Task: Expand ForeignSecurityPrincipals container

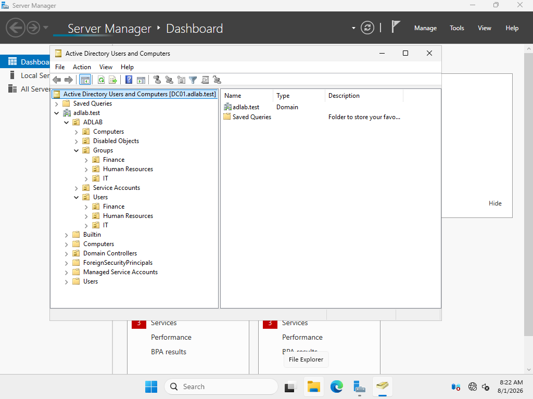Action: tap(67, 263)
